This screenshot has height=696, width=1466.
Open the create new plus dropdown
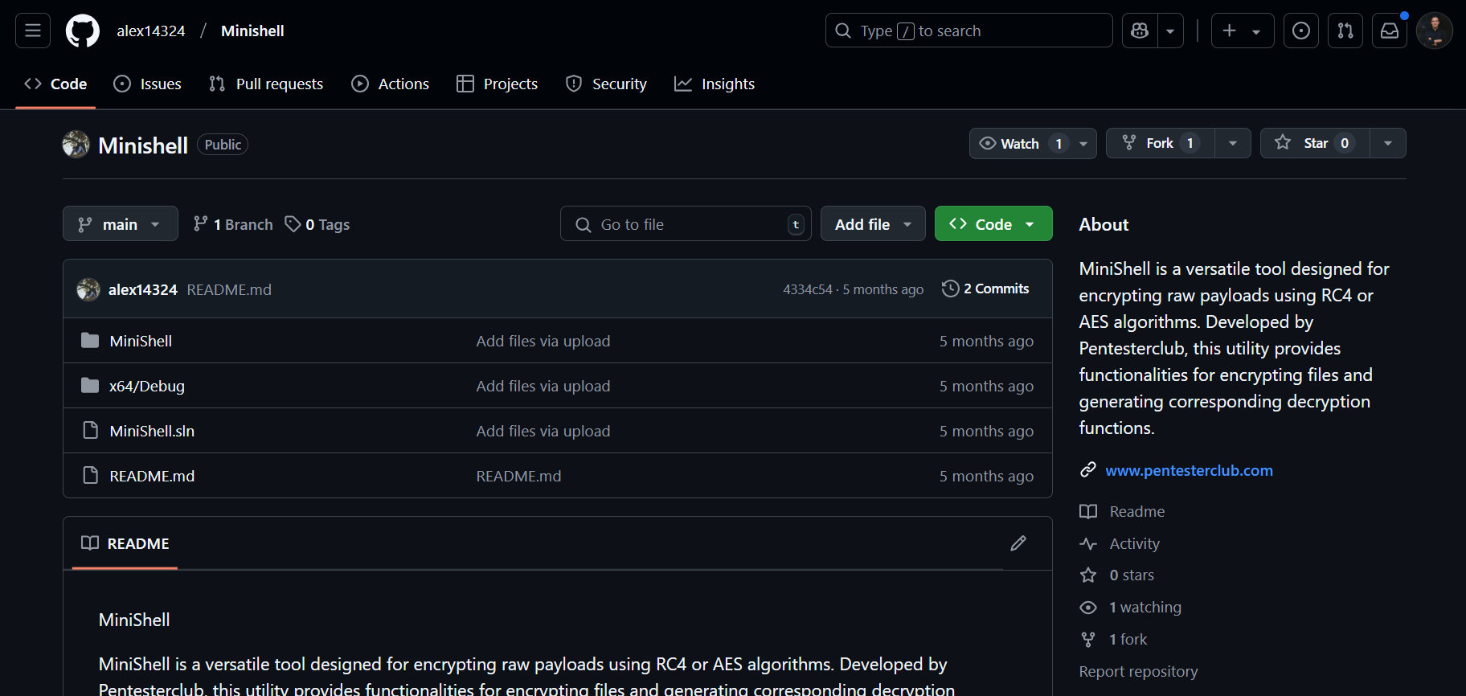[1242, 31]
